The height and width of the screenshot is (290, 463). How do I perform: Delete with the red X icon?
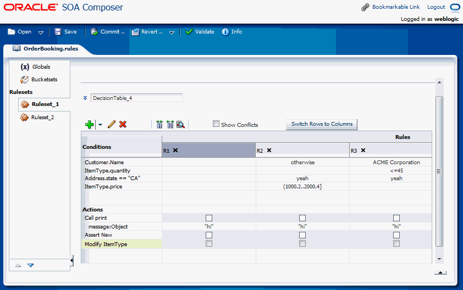point(123,124)
